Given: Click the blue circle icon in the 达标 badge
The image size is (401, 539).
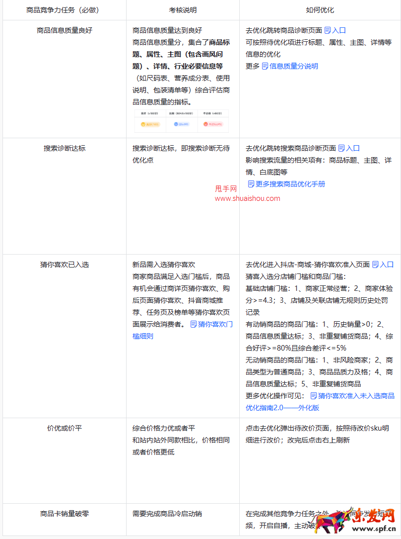Looking at the screenshot, I should point(176,124).
